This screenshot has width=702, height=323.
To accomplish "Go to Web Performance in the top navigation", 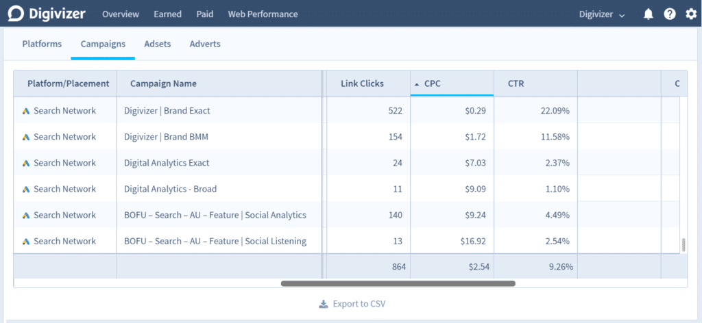I will click(263, 14).
